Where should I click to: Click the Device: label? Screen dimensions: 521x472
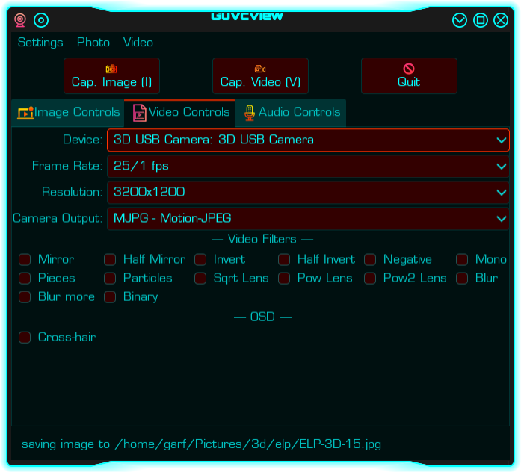coord(83,140)
